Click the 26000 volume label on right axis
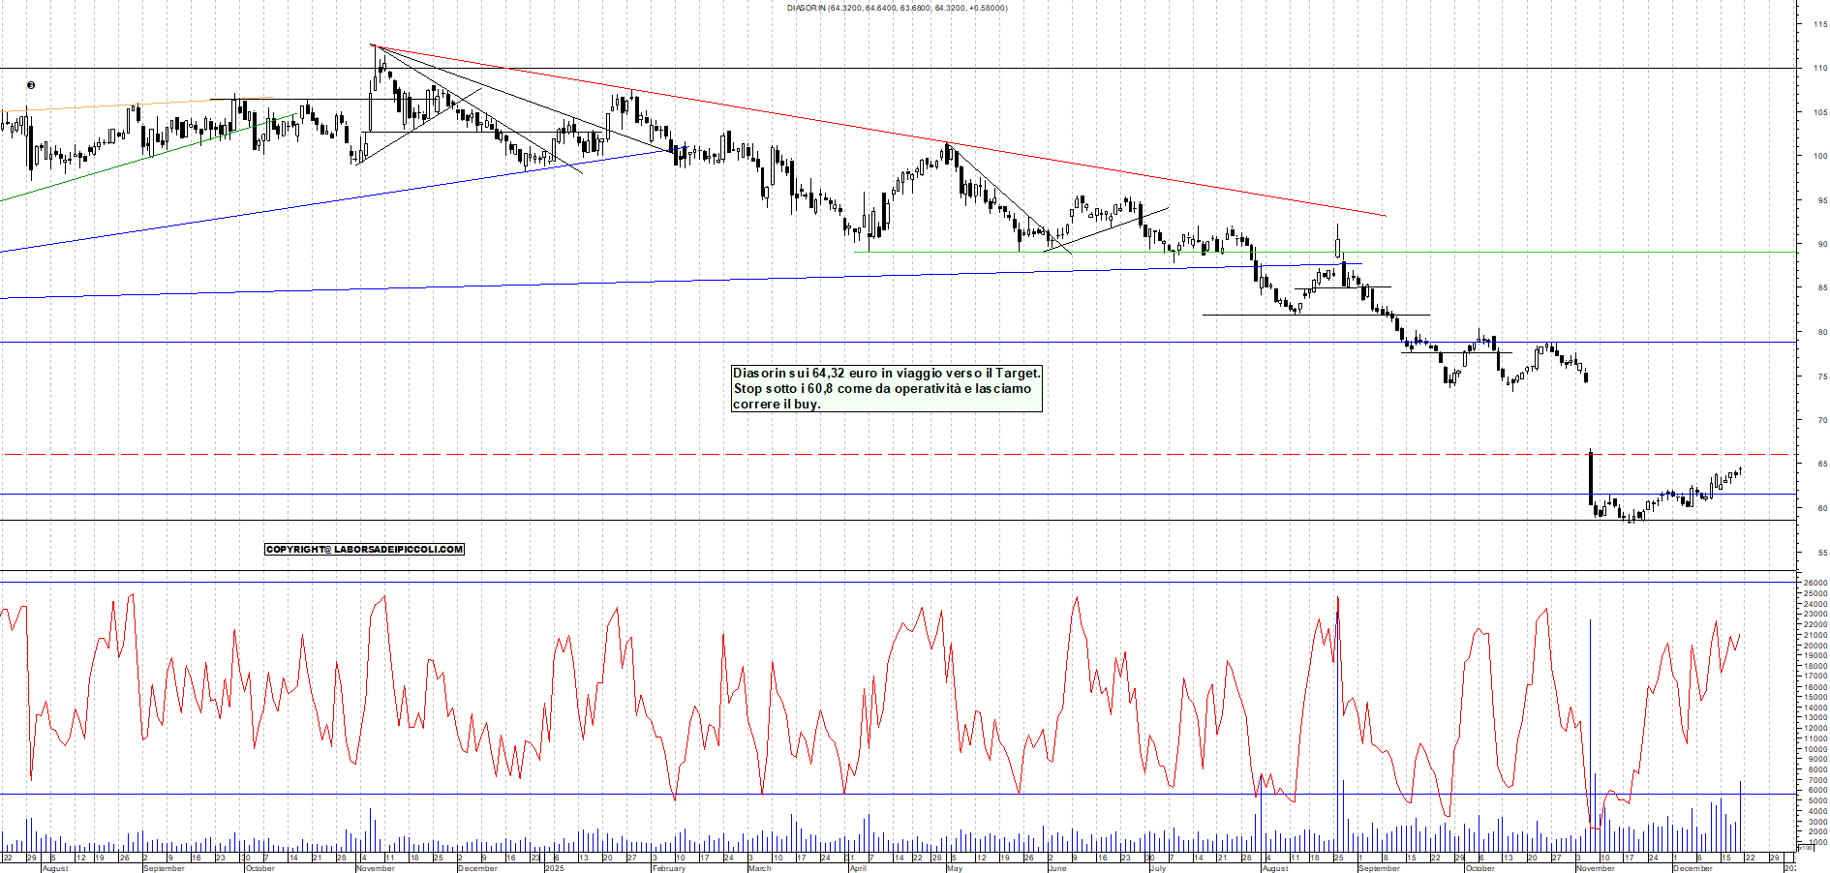Screen dimensions: 1830x873 (1815, 584)
